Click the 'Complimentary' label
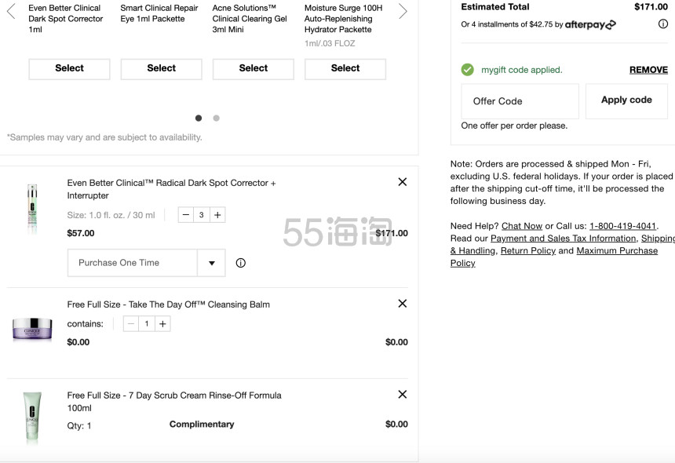 click(x=202, y=425)
